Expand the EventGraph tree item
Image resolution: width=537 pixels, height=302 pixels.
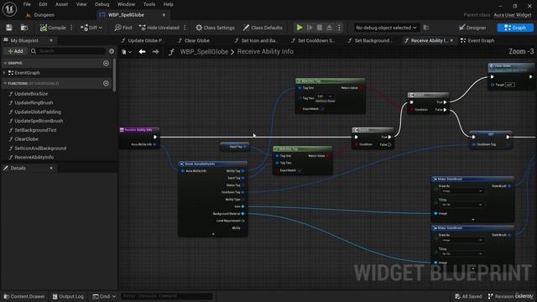[4, 73]
